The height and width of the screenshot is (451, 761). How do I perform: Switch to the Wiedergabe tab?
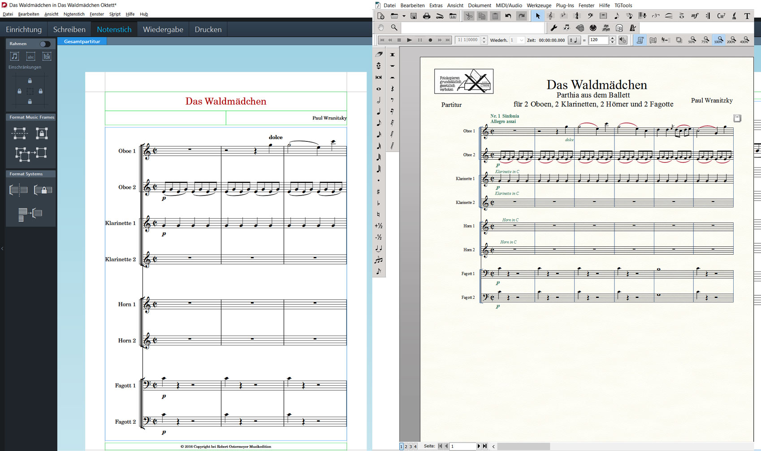click(163, 30)
